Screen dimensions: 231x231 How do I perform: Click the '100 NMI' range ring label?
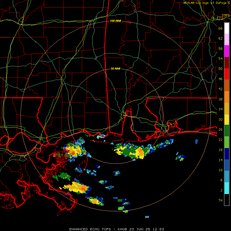[115, 21]
